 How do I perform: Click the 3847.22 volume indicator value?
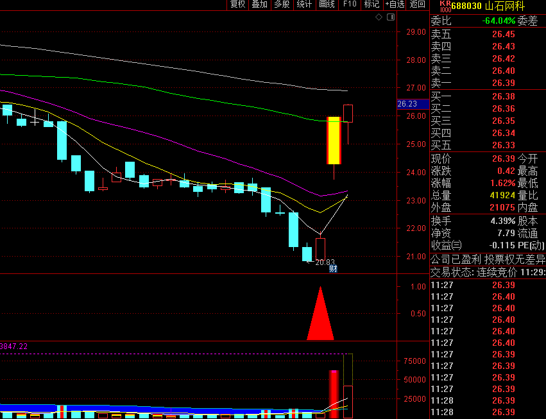tap(13, 346)
